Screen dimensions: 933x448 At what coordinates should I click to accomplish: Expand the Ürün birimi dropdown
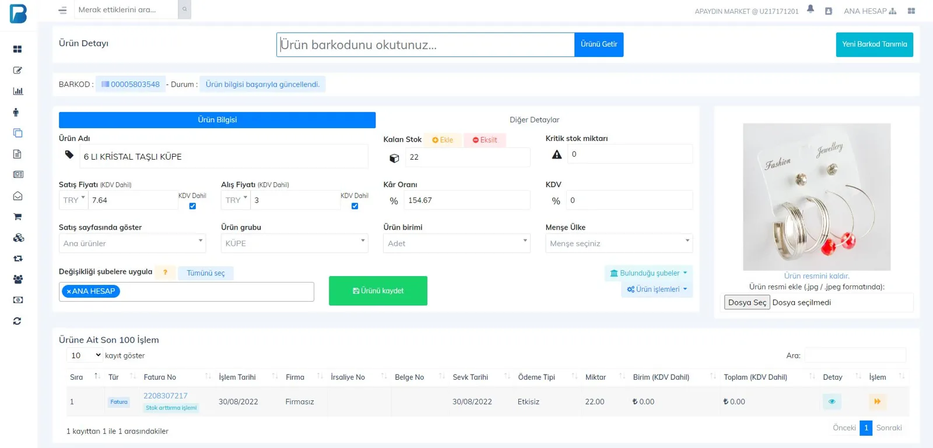457,244
